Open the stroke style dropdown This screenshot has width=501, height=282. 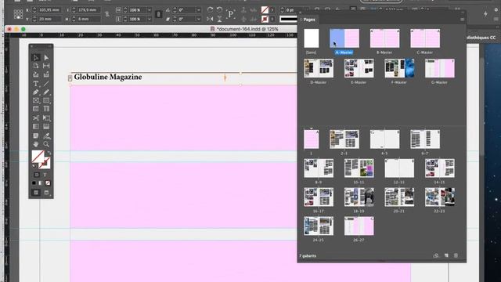pyautogui.click(x=289, y=19)
